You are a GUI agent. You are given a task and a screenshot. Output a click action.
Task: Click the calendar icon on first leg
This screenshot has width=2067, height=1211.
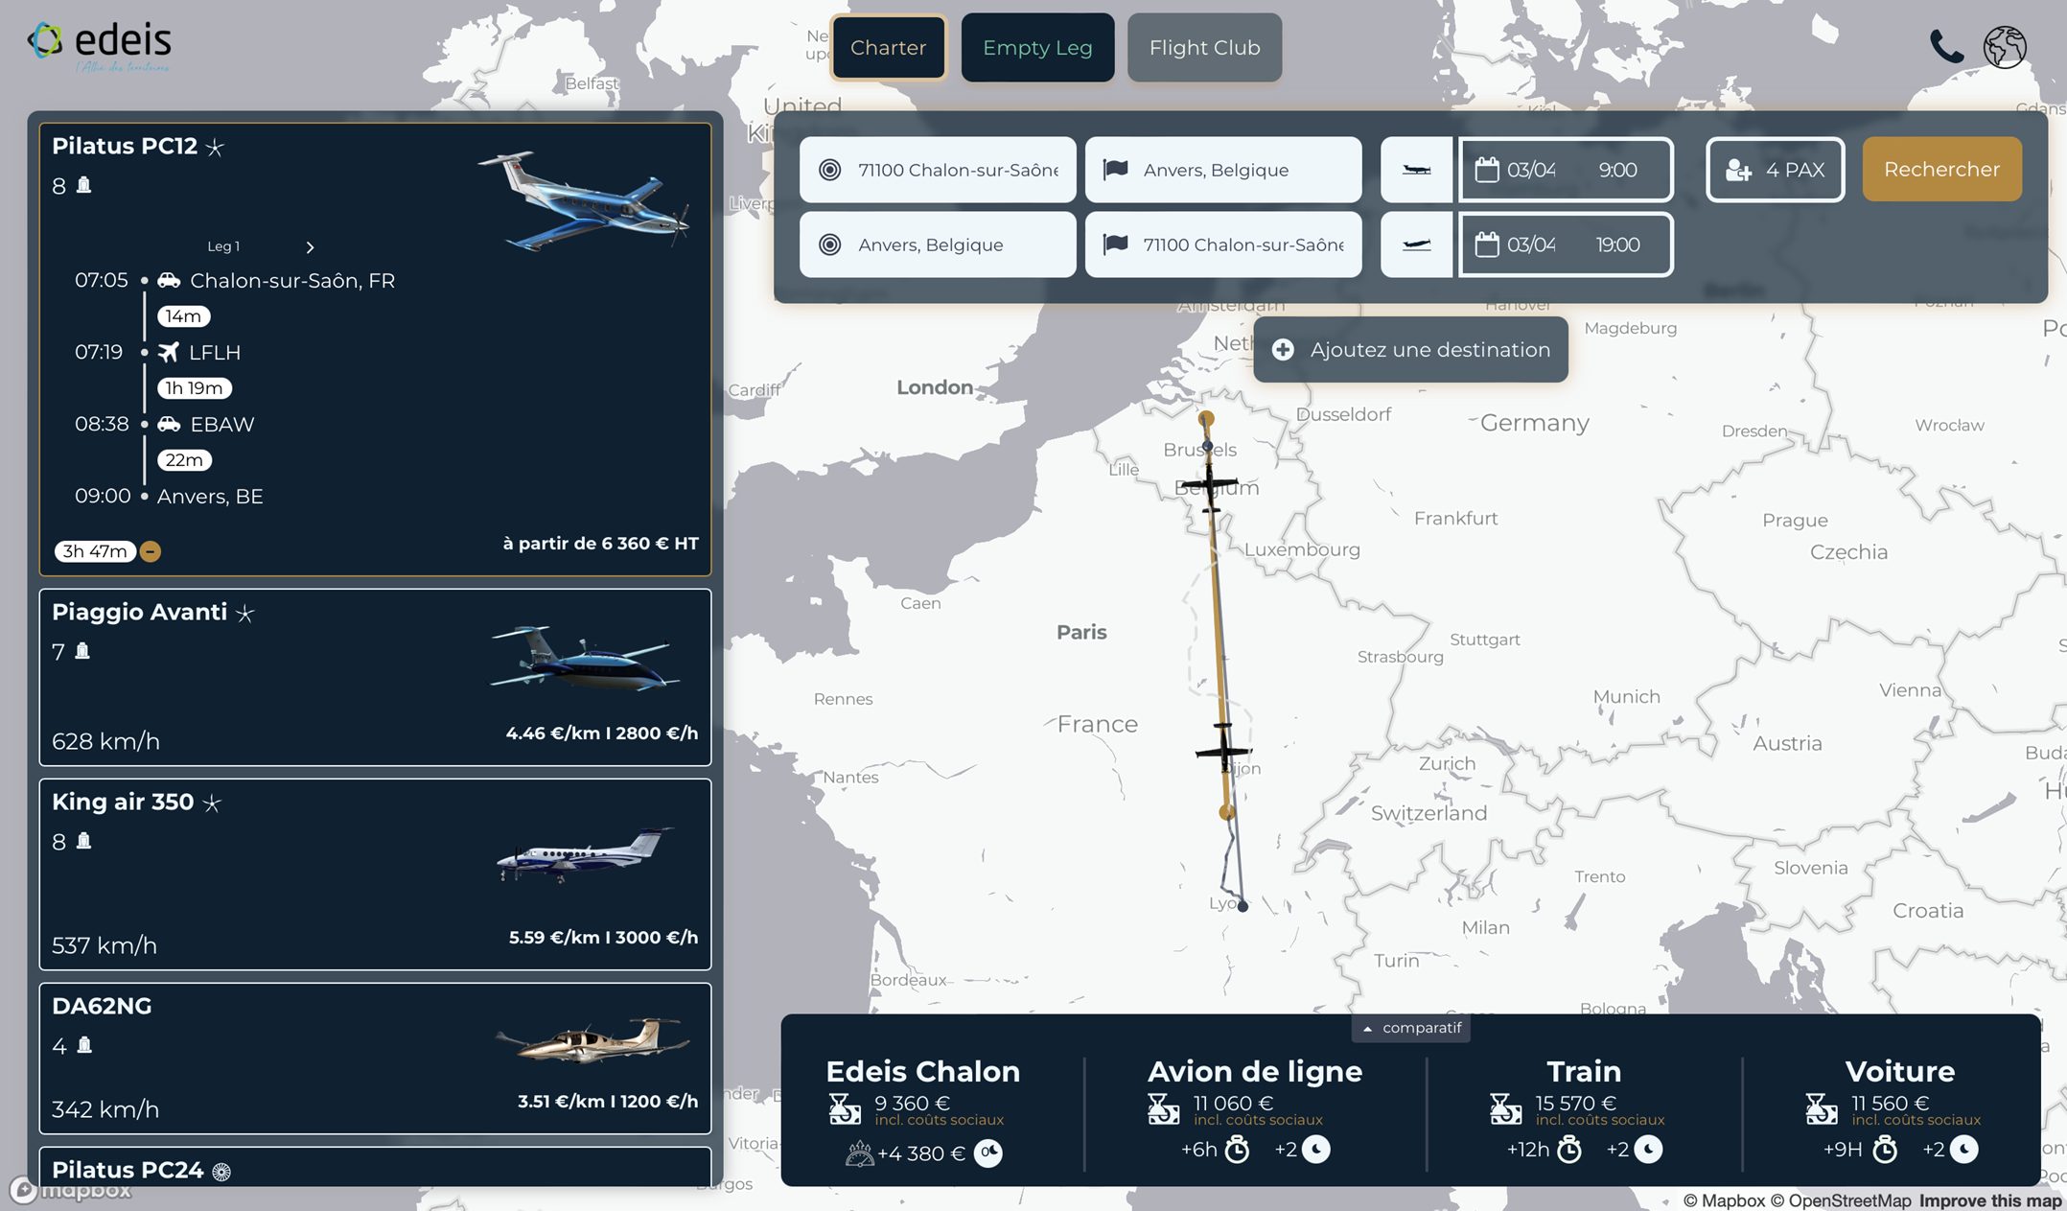tap(1486, 170)
